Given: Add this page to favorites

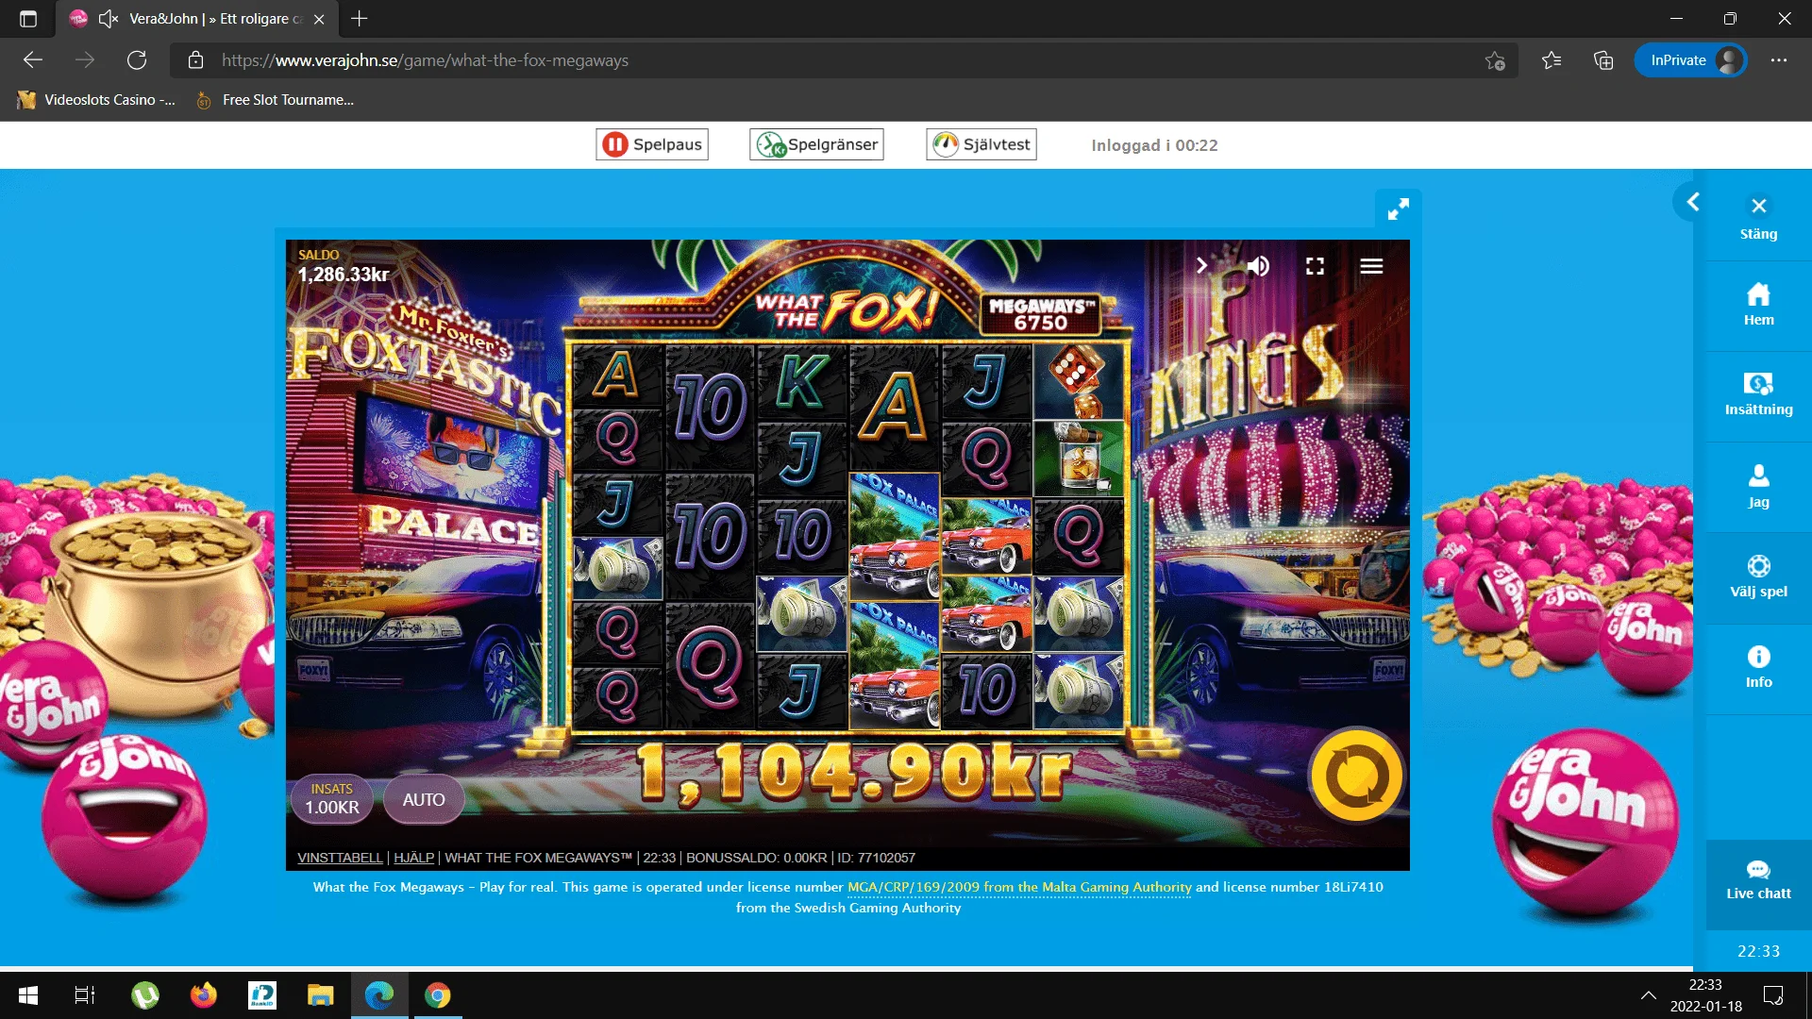Looking at the screenshot, I should point(1495,60).
